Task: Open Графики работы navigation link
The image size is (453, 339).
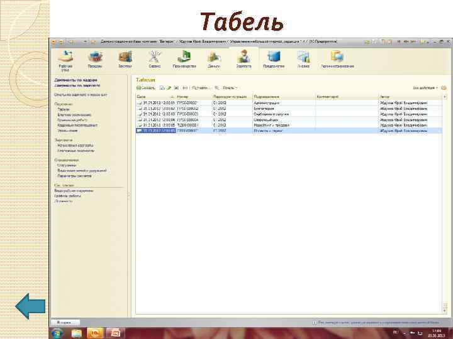Action: 67,196
